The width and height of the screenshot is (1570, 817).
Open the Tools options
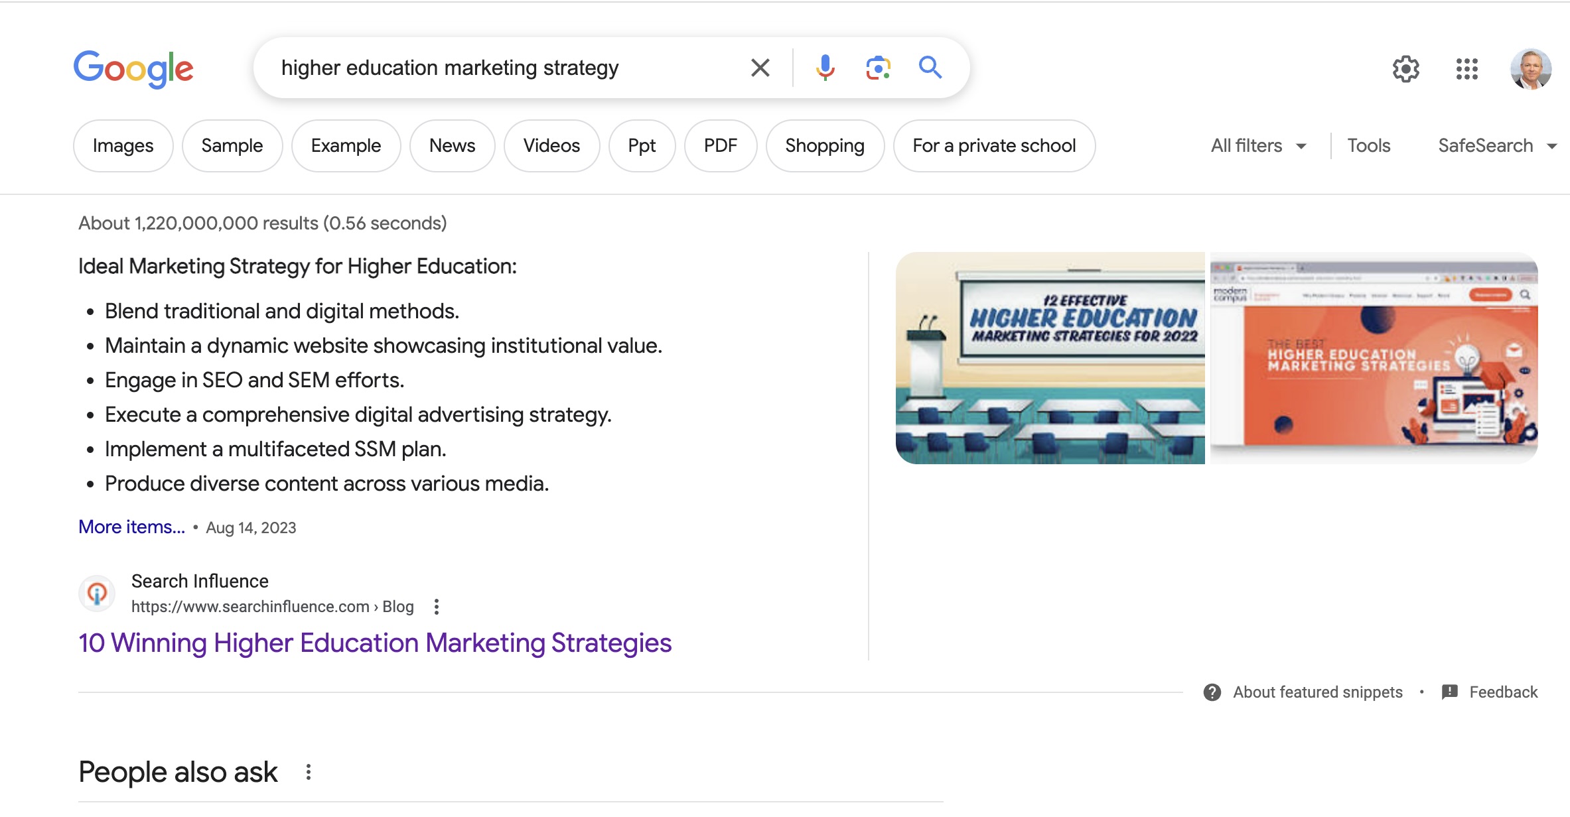pyautogui.click(x=1368, y=146)
